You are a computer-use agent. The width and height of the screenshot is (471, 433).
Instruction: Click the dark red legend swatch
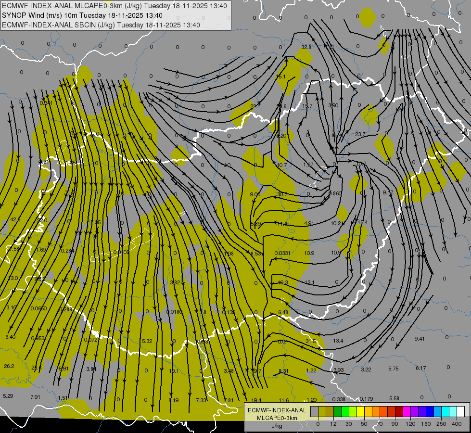pos(399,411)
